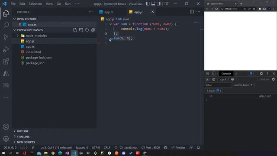Collapse all folders in explorer
The height and width of the screenshot is (156, 277).
[x=93, y=30]
